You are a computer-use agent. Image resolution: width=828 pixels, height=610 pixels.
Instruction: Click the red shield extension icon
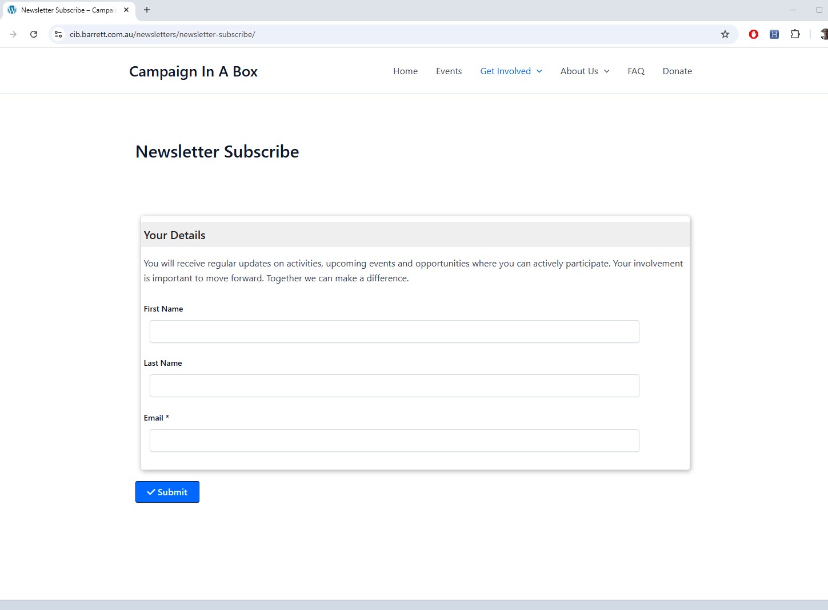point(753,34)
